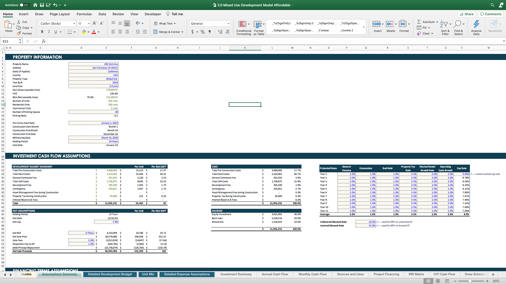Click the Name Box showing K15
Viewport: 506px width, 284px height.
[x=10, y=41]
